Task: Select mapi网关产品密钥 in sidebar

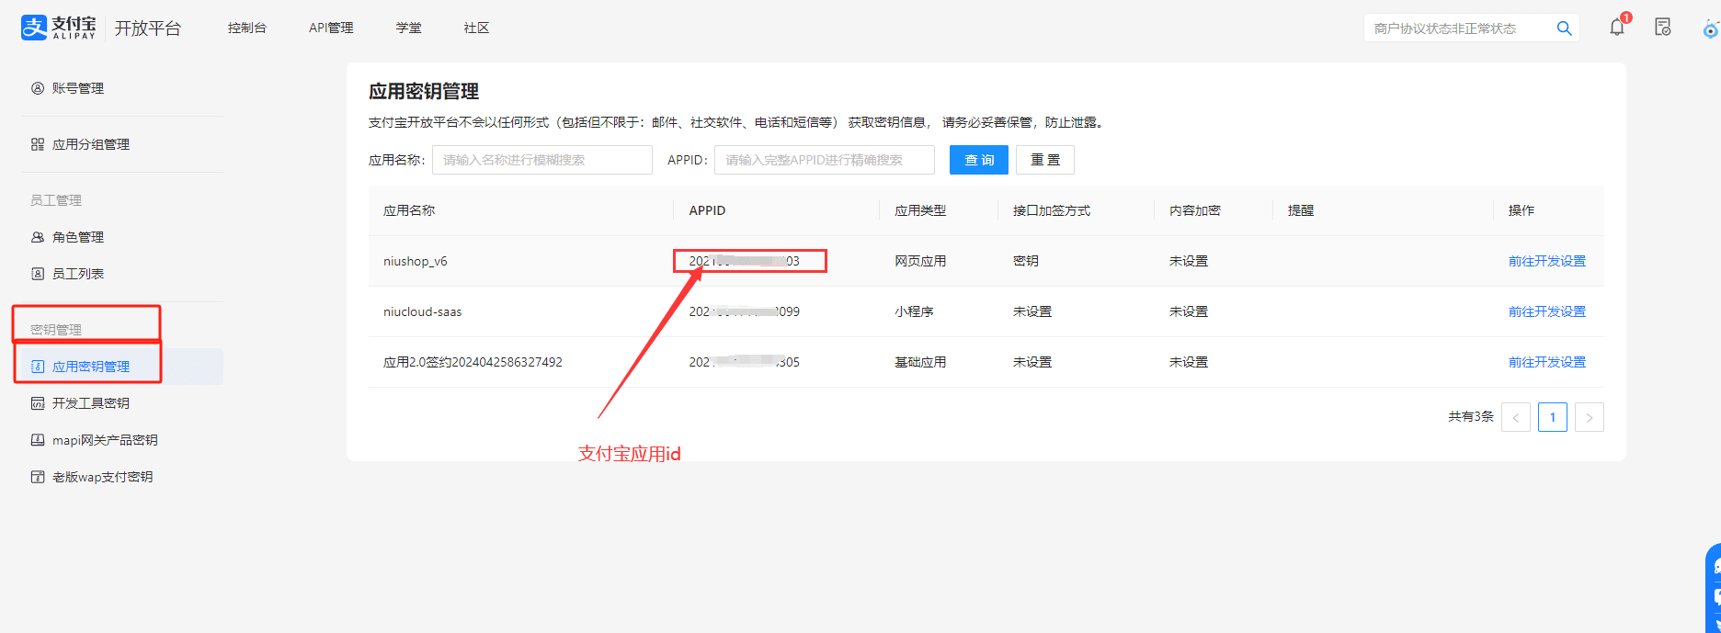Action: [x=105, y=440]
